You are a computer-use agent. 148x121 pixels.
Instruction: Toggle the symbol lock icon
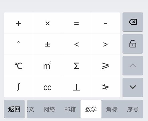point(133,44)
